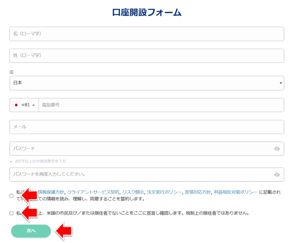
Task: View the 注文実行ポリシー link
Action: click(x=164, y=192)
